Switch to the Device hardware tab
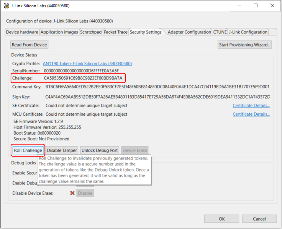 click(22, 32)
